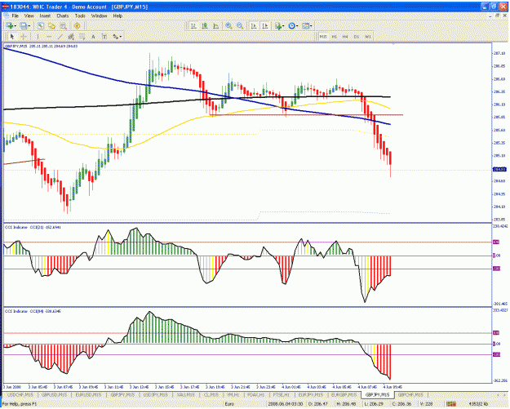Select the D1 timeframe button
This screenshot has width=510, height=409.
[357, 37]
